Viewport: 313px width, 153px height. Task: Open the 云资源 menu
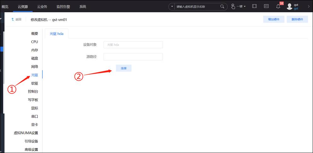point(23,7)
